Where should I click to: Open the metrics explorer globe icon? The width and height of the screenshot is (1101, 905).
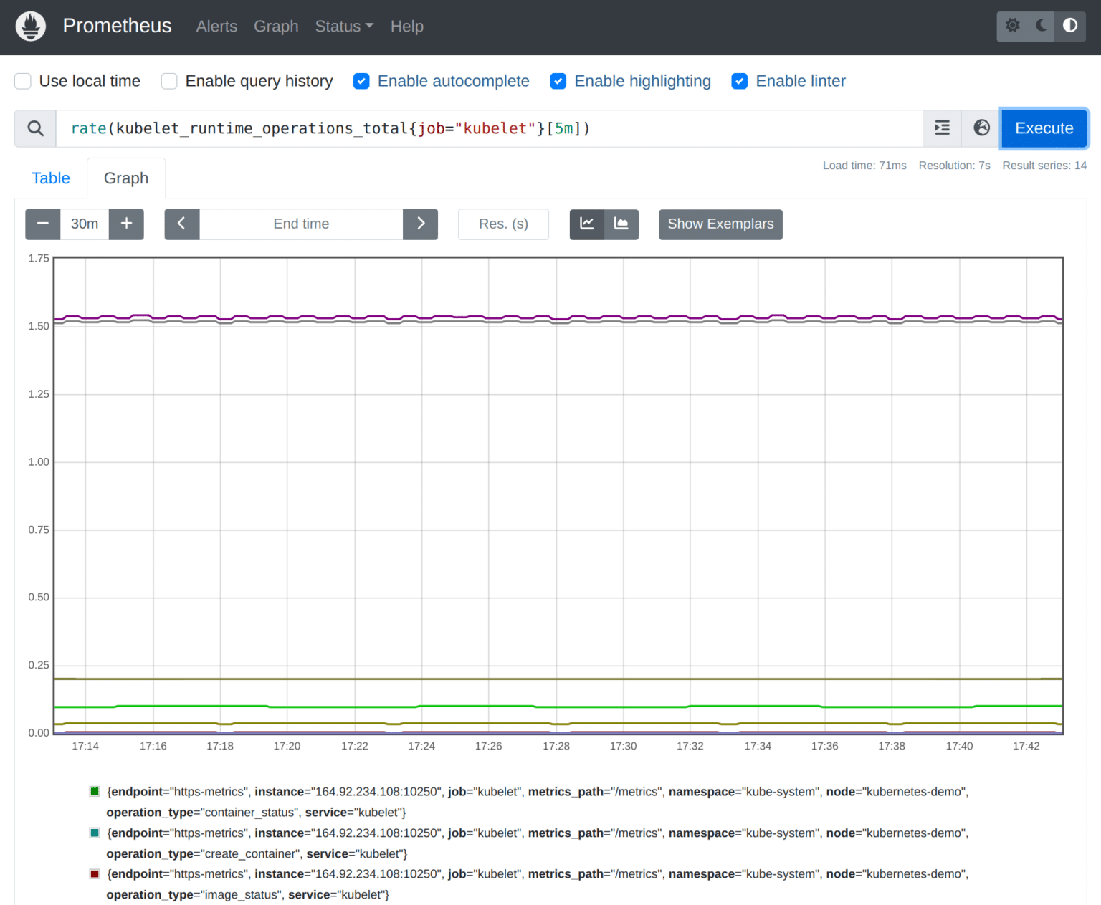point(981,128)
